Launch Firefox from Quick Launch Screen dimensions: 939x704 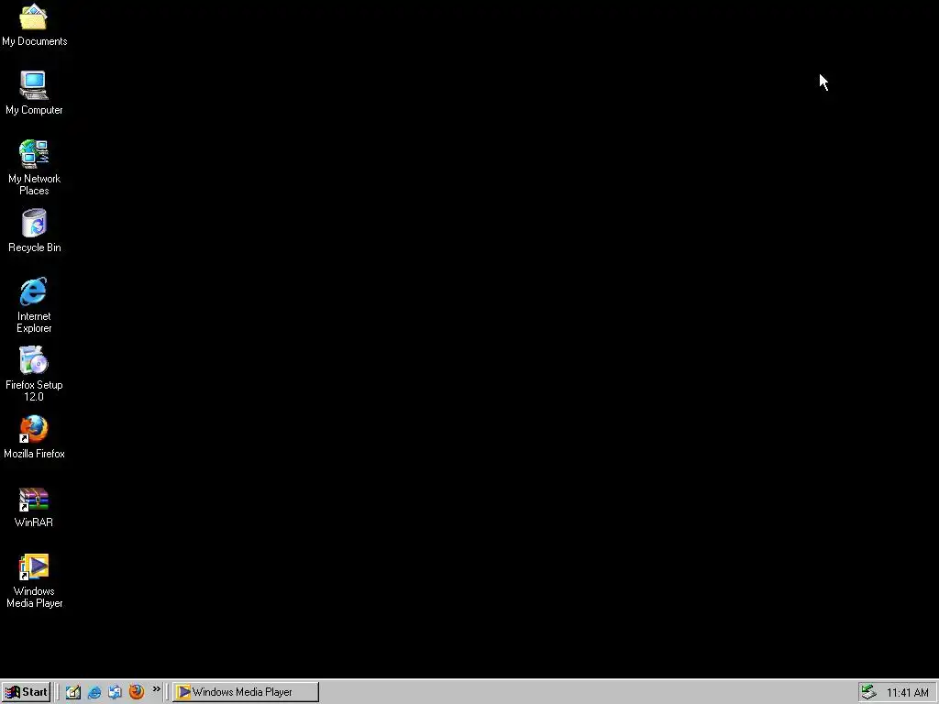pos(137,692)
